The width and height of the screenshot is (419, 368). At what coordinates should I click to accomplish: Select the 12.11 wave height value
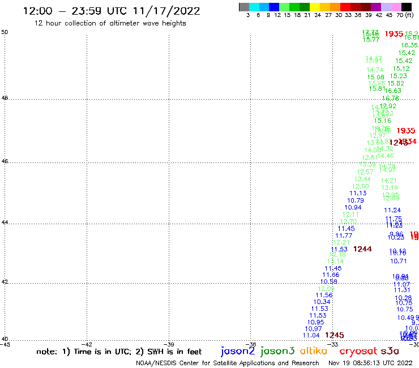click(x=350, y=215)
